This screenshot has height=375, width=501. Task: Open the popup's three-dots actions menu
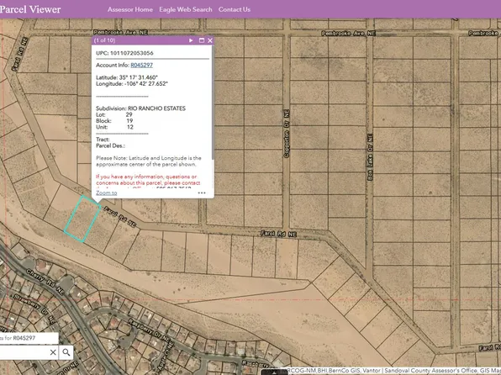coord(202,193)
